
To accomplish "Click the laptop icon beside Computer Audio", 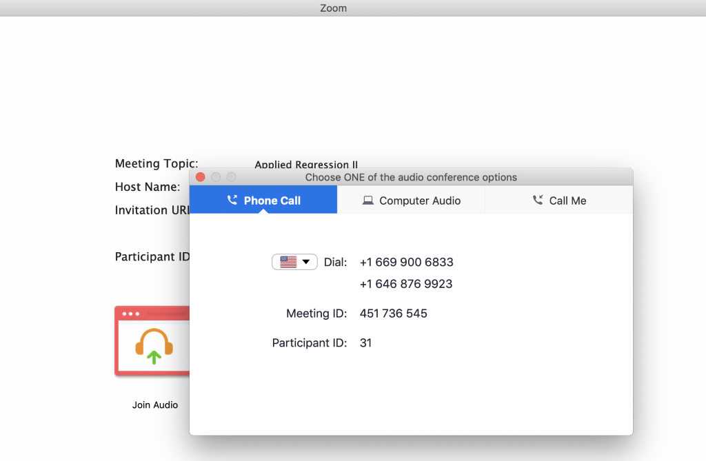I will tap(368, 201).
